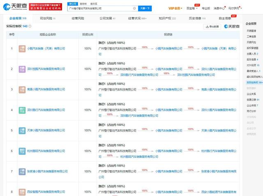The image size is (263, 196).
Task: Clear the search box with the X icon
Action: click(134, 8)
